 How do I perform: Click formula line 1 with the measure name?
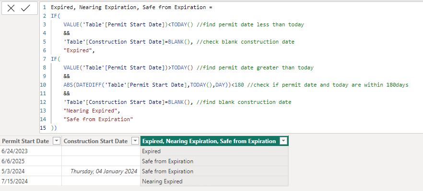coord(131,7)
